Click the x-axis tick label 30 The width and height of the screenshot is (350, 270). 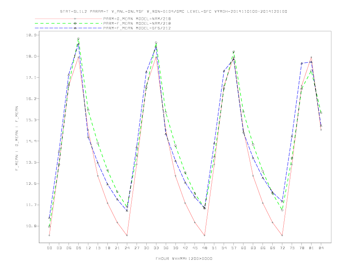146,248
